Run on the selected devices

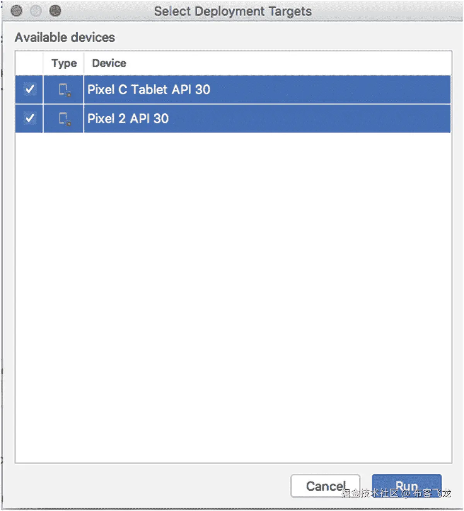pos(407,486)
